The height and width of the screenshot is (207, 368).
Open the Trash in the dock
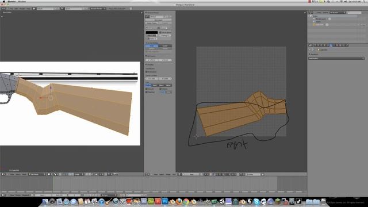point(323,201)
